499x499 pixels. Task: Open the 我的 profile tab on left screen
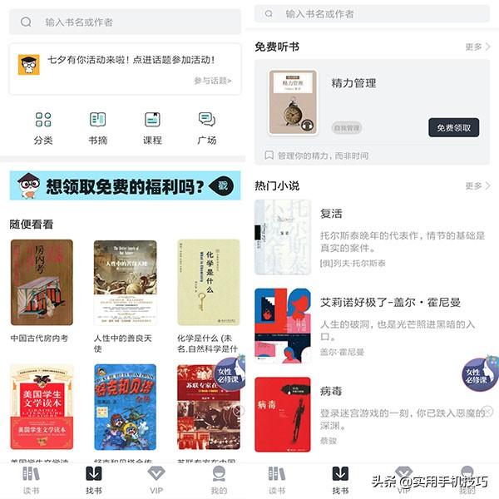pyautogui.click(x=219, y=480)
